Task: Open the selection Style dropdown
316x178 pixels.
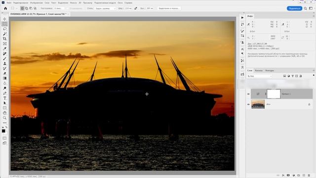Action: [105, 8]
